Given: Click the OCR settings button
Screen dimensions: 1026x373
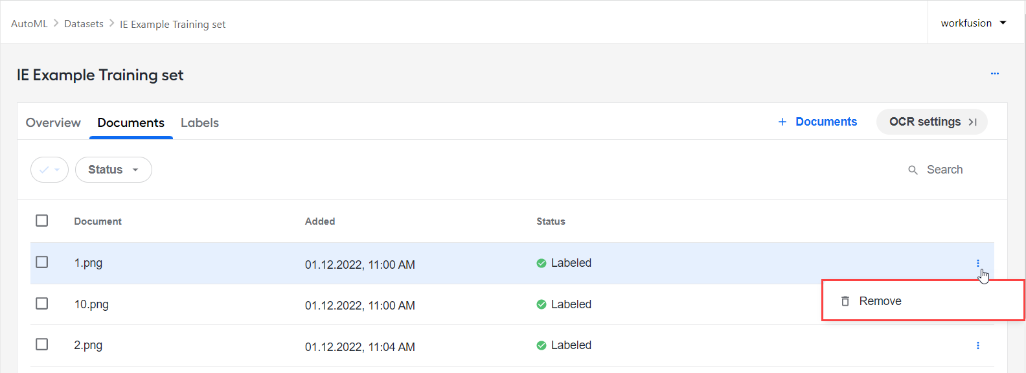Looking at the screenshot, I should tap(931, 122).
